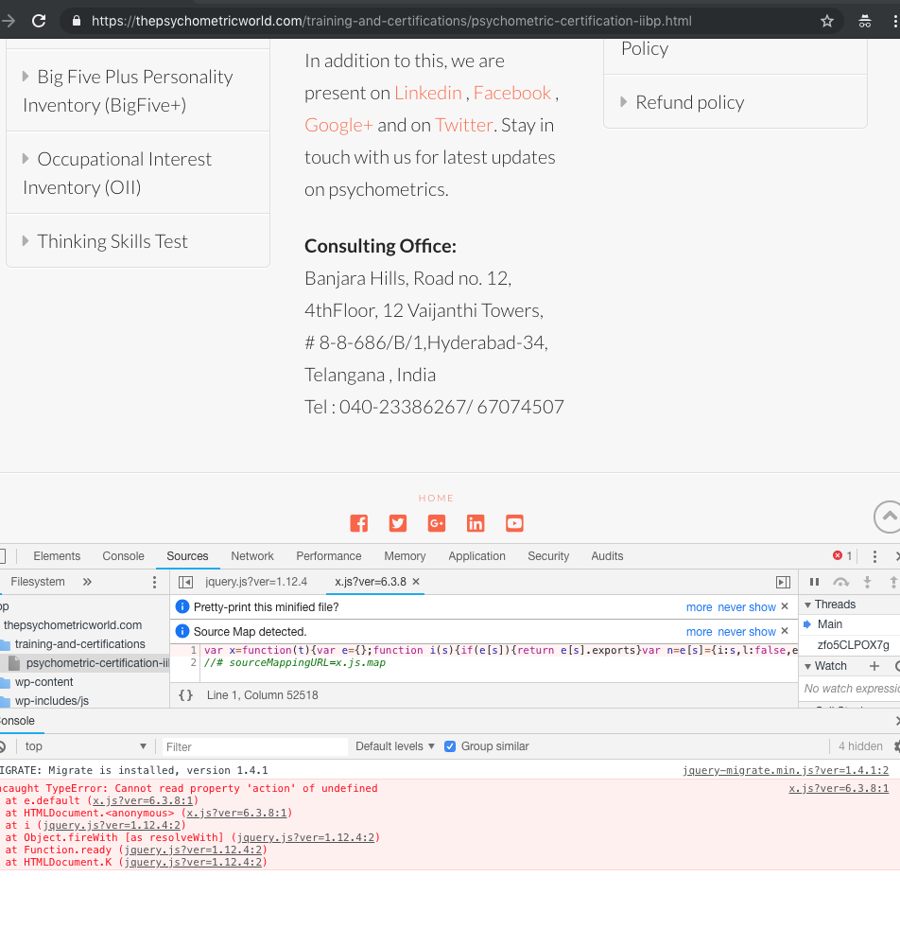The width and height of the screenshot is (900, 929).
Task: Open the Twitter footer icon
Action: (x=397, y=523)
